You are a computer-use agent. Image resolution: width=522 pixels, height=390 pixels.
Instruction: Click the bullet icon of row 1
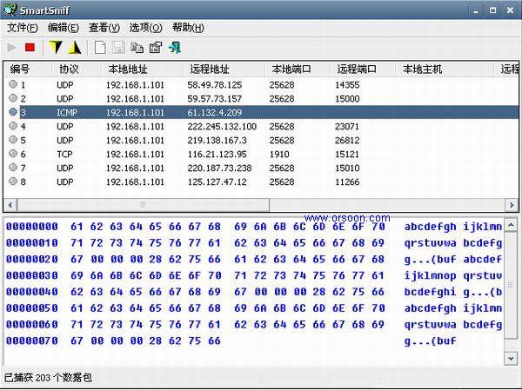coord(13,84)
